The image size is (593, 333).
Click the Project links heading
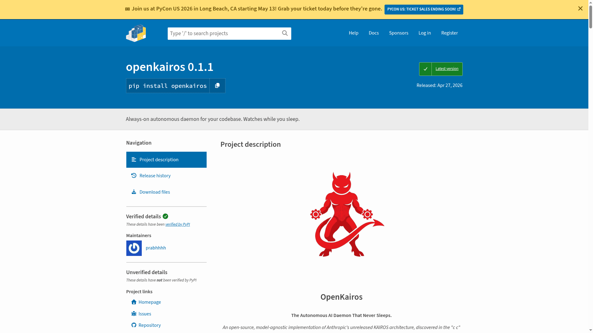point(139,292)
